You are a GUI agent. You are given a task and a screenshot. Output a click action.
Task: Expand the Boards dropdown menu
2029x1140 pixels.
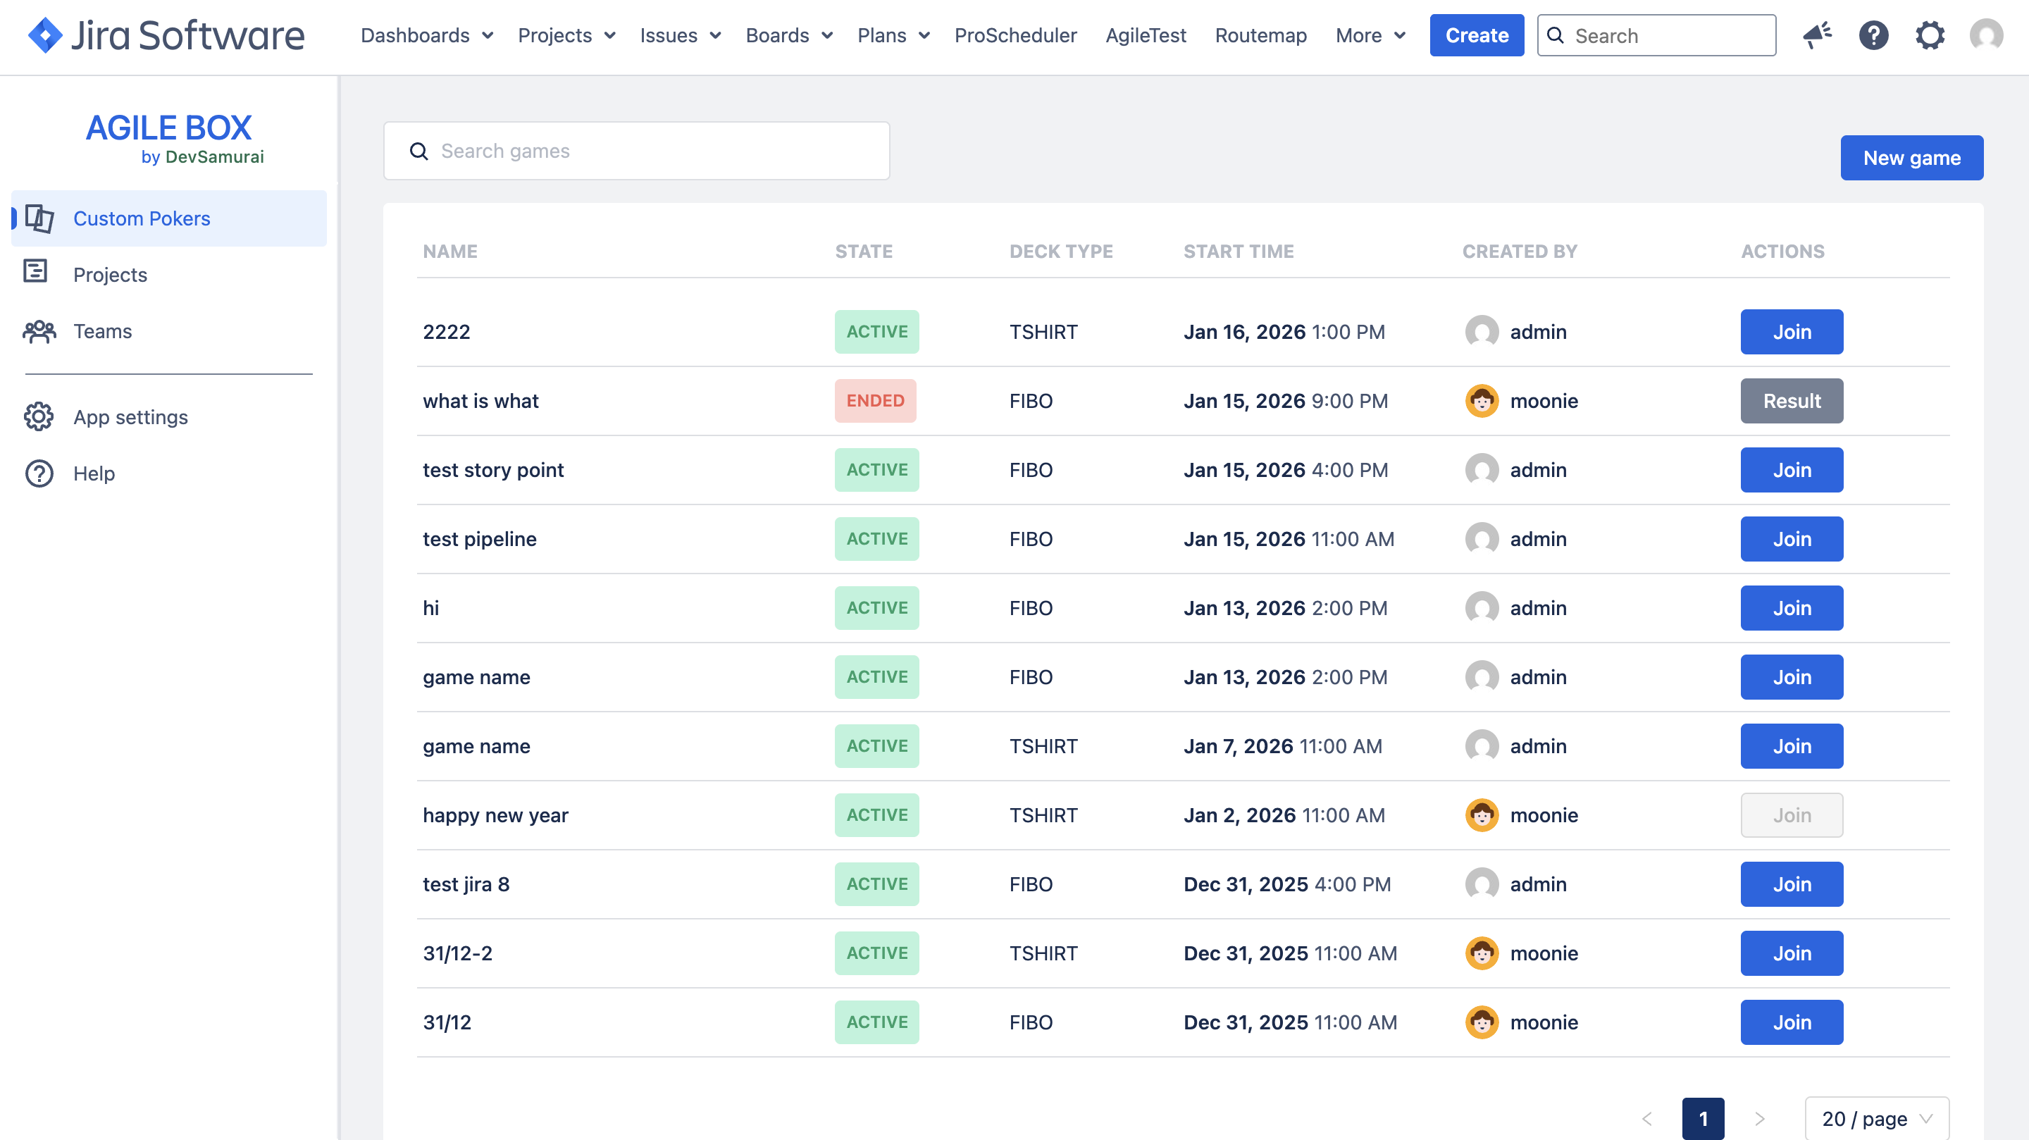pyautogui.click(x=788, y=35)
